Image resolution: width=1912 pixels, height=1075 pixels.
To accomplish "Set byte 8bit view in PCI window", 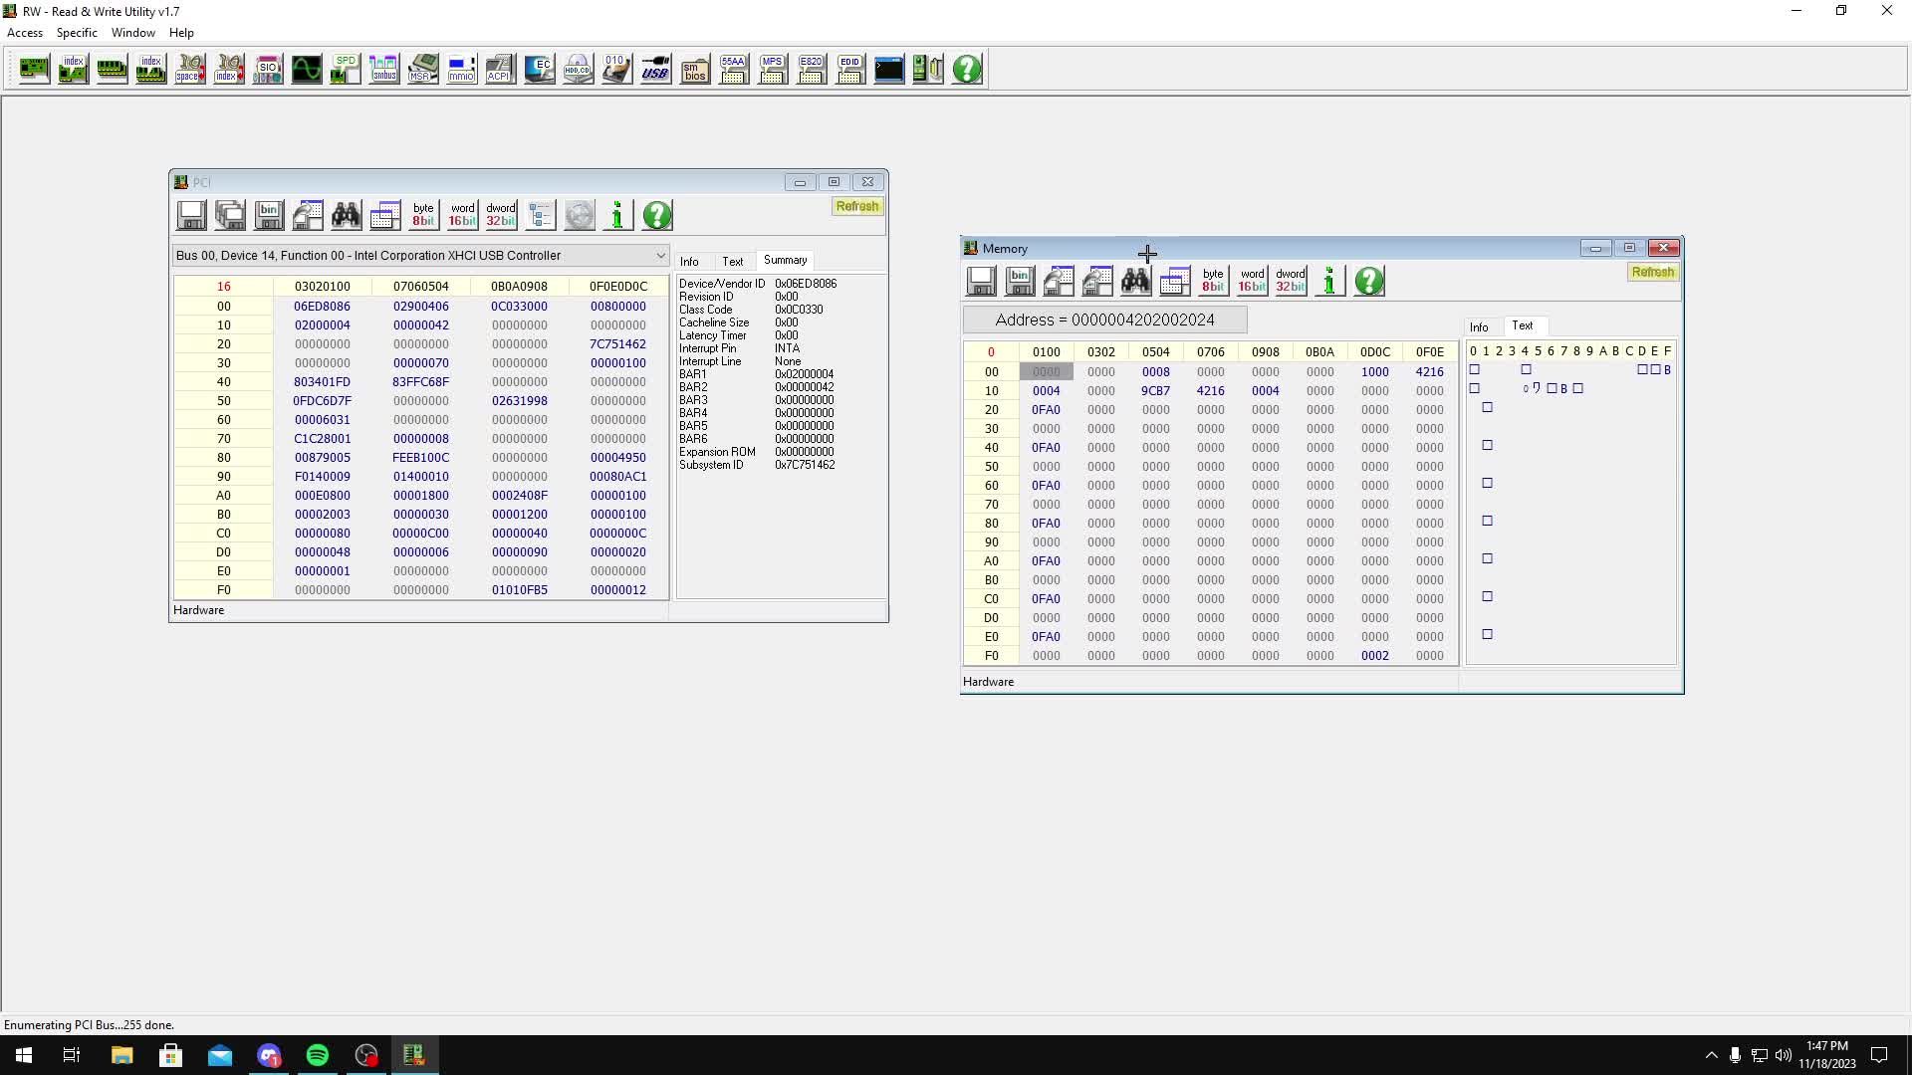I will pyautogui.click(x=424, y=215).
